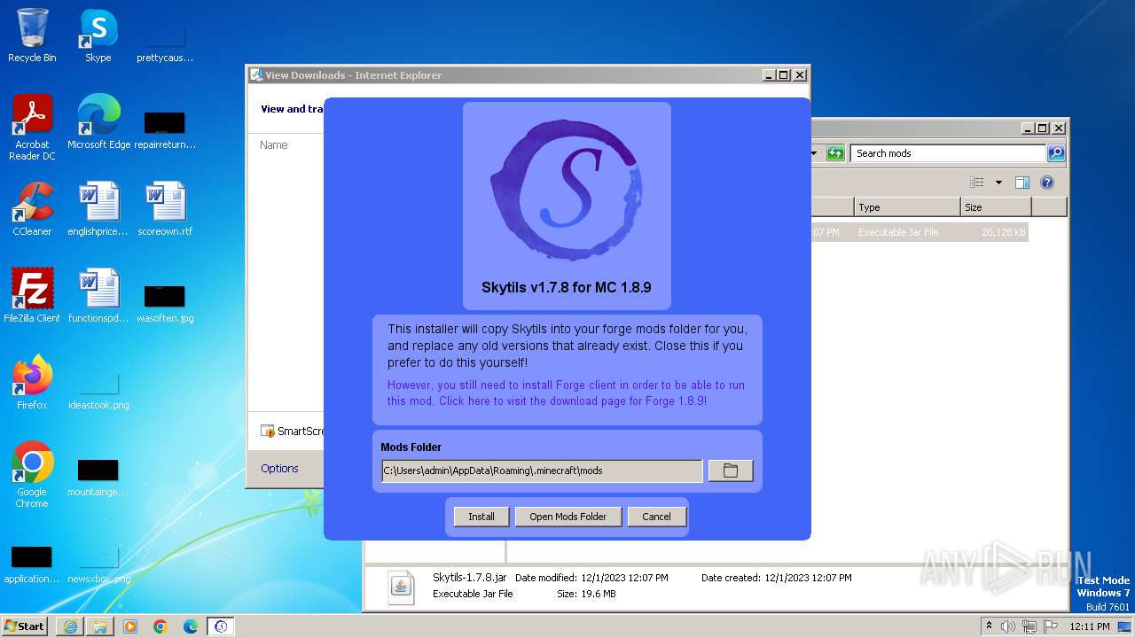This screenshot has height=638, width=1135.
Task: Open functionspd document icon
Action: [x=98, y=296]
